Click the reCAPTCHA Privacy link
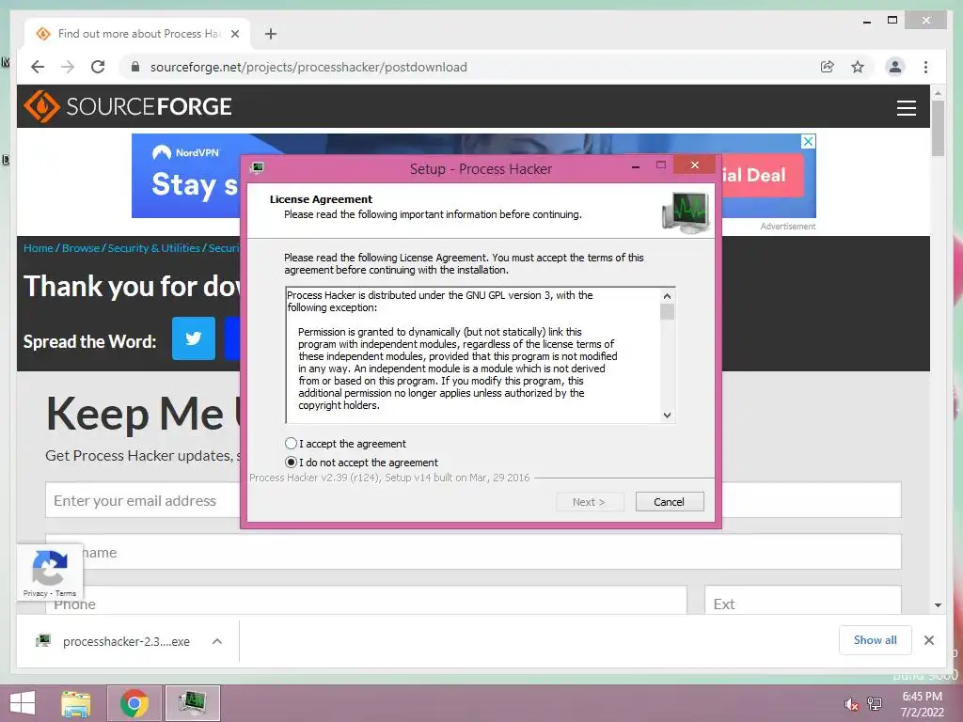Image resolution: width=963 pixels, height=722 pixels. click(35, 593)
